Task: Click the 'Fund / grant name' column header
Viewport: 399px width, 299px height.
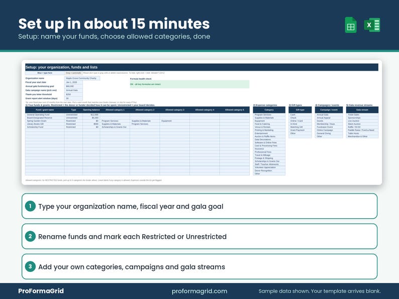Action: tap(45, 110)
